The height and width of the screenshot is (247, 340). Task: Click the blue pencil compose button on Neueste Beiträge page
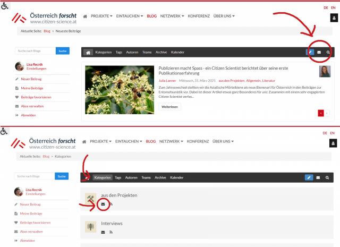pyautogui.click(x=310, y=52)
